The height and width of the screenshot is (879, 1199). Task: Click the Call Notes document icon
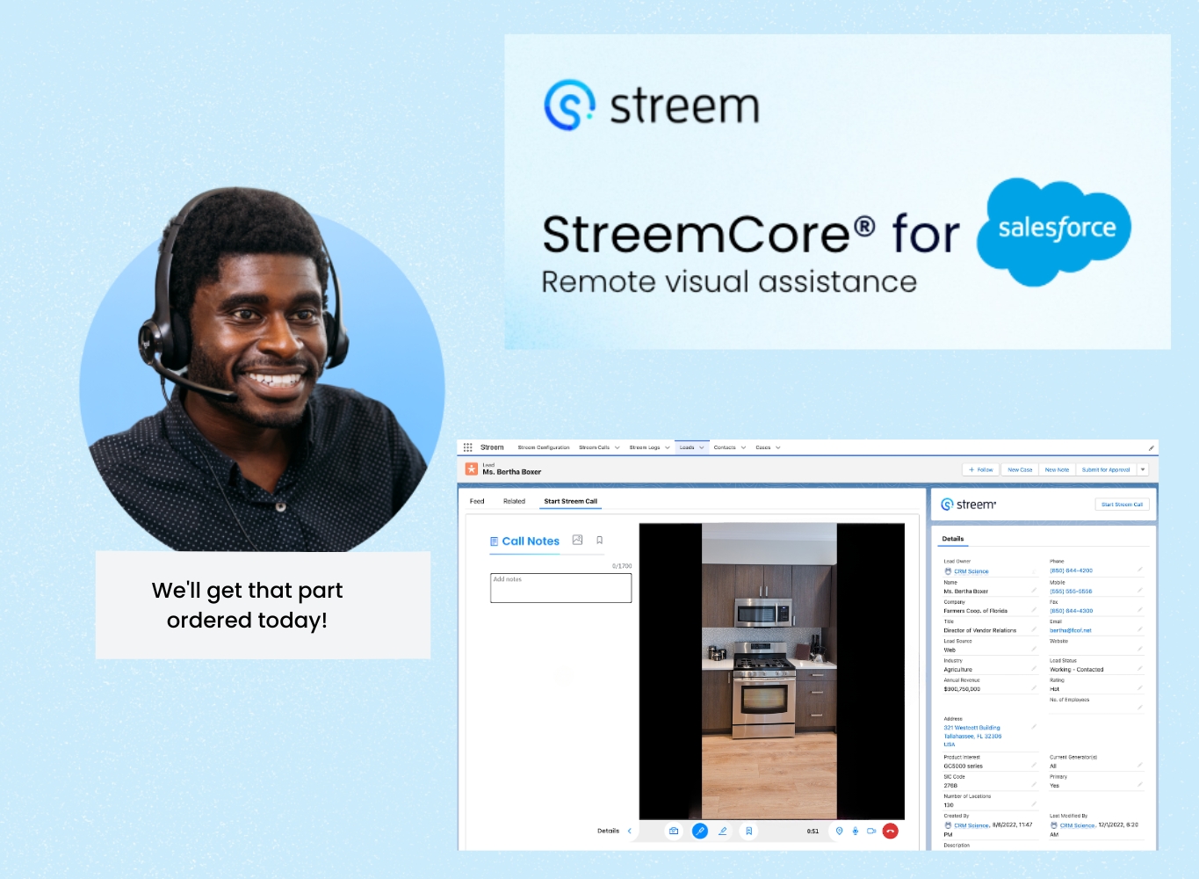(495, 541)
